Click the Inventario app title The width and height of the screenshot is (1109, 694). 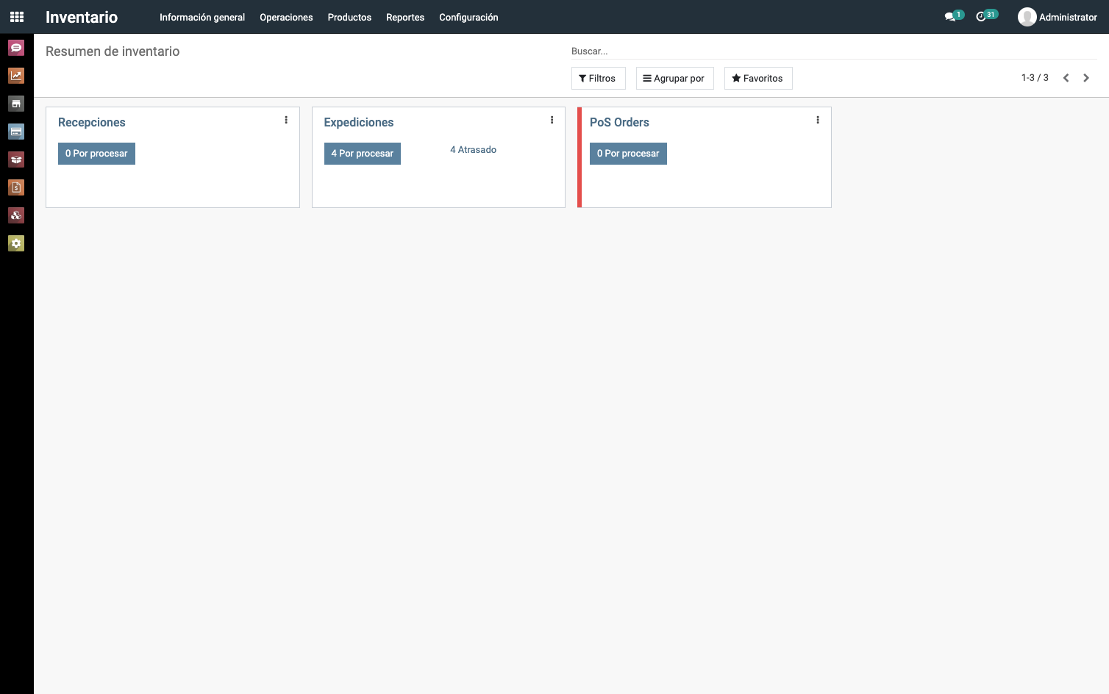82,17
